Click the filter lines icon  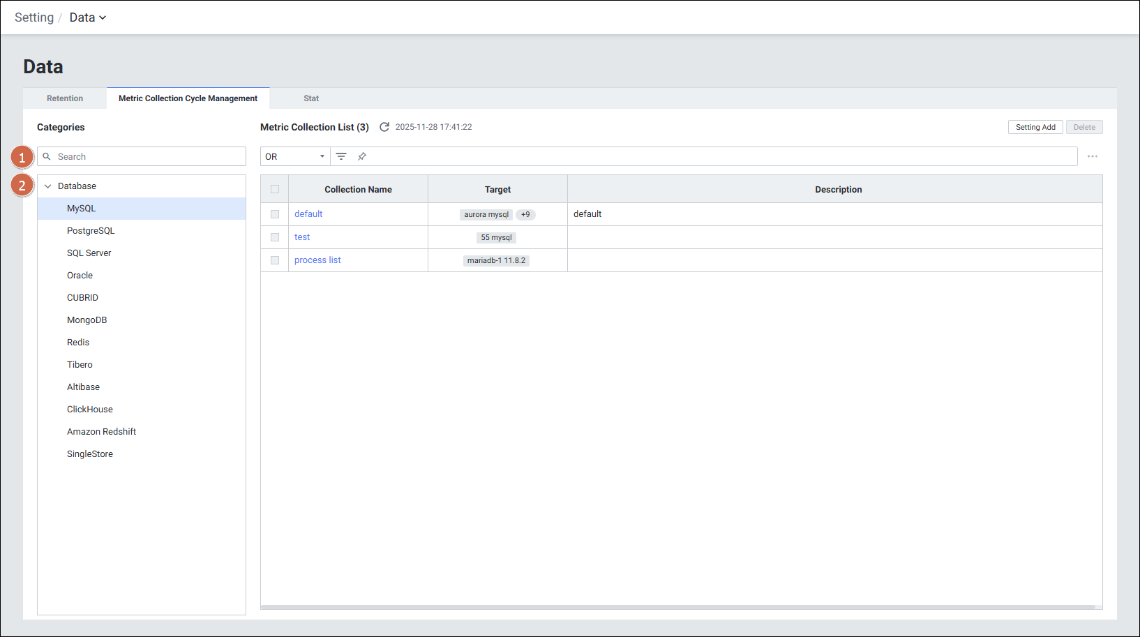tap(341, 156)
